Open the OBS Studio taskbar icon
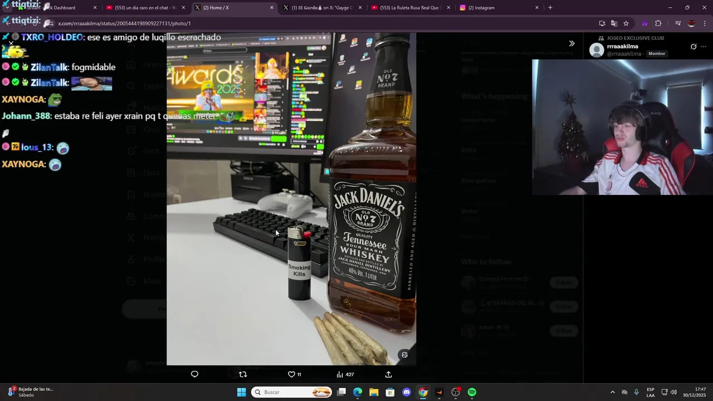 (456, 392)
